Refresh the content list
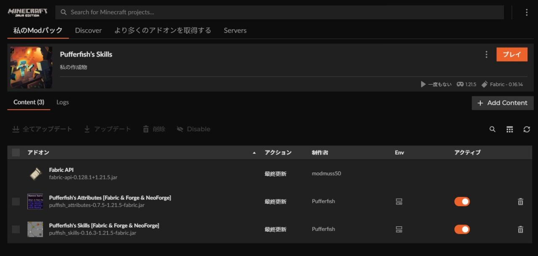The width and height of the screenshot is (538, 256). click(527, 129)
